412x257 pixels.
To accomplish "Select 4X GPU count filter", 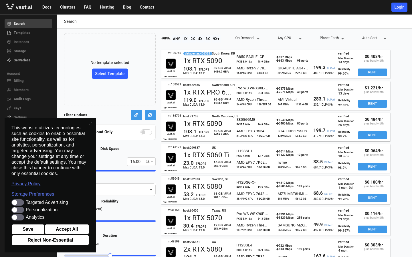I will 200,39.
